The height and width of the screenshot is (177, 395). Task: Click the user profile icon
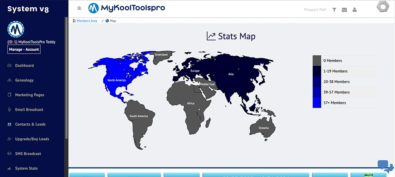355,10
